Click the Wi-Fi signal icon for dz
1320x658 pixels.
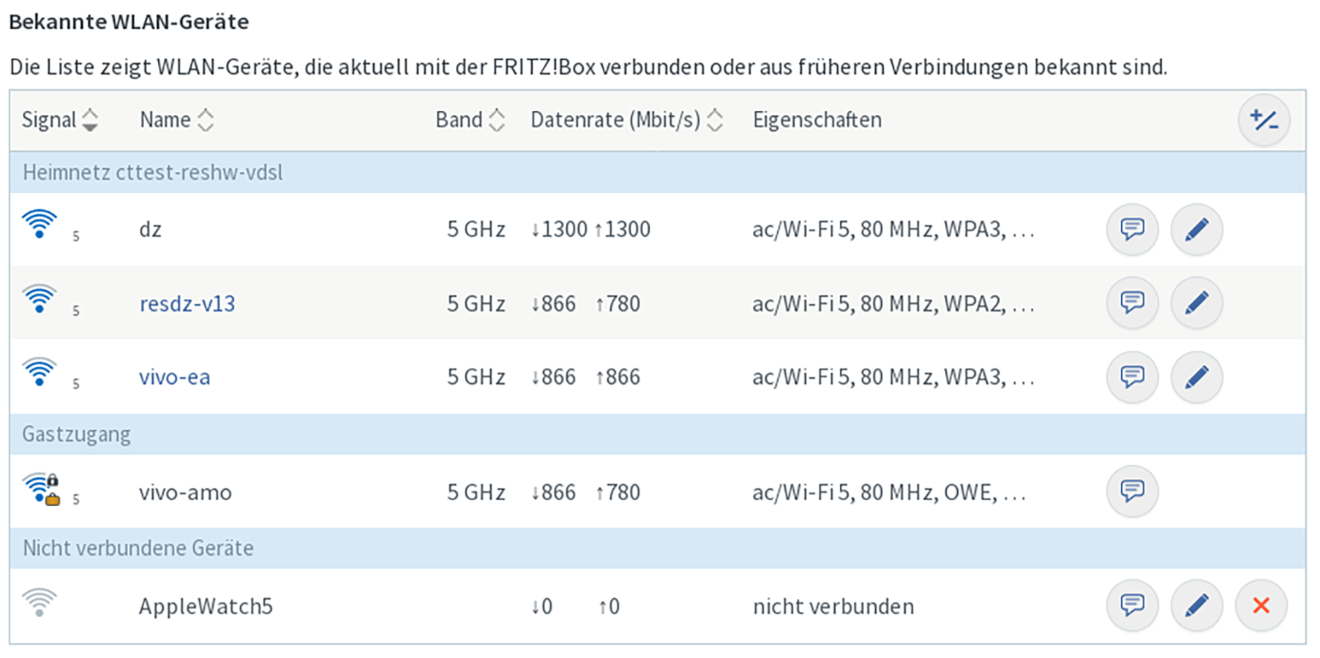tap(40, 224)
